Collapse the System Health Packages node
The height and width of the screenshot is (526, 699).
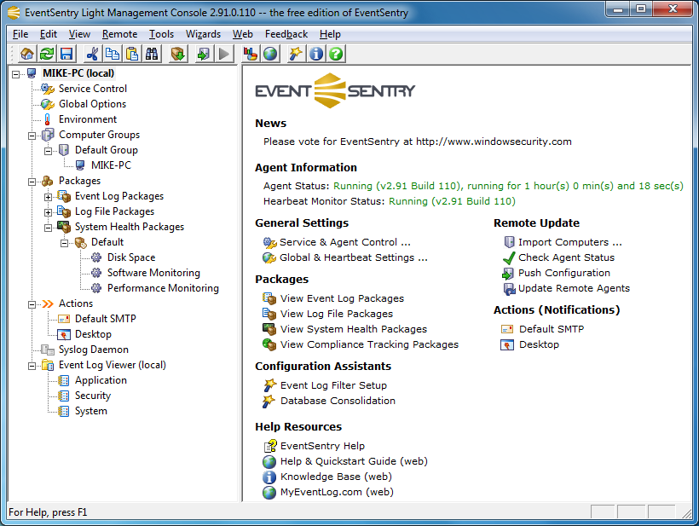coord(48,228)
